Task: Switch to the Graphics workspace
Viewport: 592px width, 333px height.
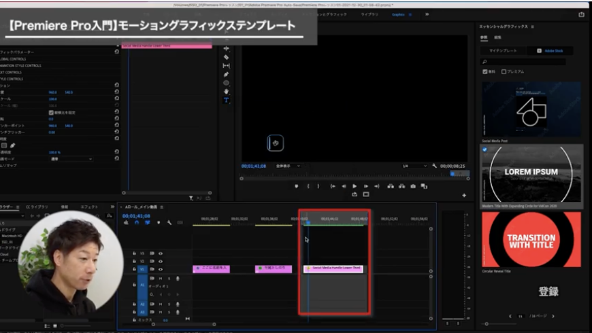Action: (x=398, y=14)
